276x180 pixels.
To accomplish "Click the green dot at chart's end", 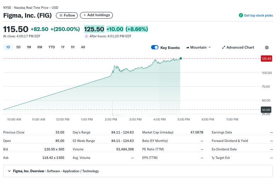I will [181, 58].
